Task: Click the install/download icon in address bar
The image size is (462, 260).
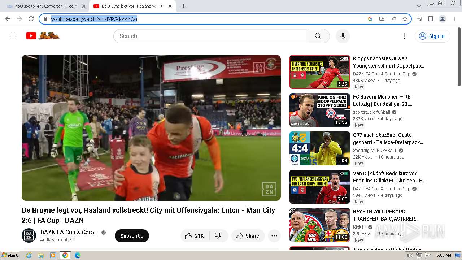Action: point(382,19)
